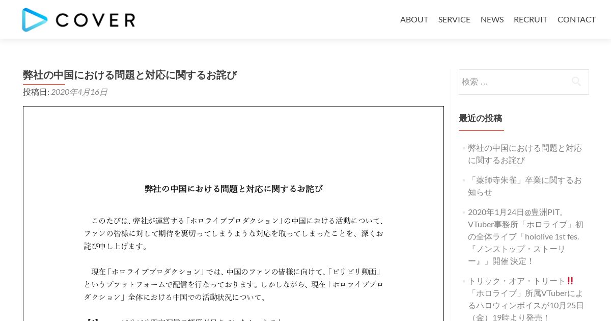Viewport: 611px width, 321px height.
Task: Open the ABOUT menu item
Action: point(414,19)
